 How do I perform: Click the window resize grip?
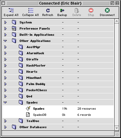click(x=117, y=134)
